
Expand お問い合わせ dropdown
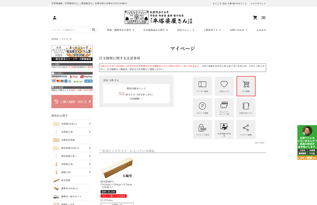click(238, 30)
